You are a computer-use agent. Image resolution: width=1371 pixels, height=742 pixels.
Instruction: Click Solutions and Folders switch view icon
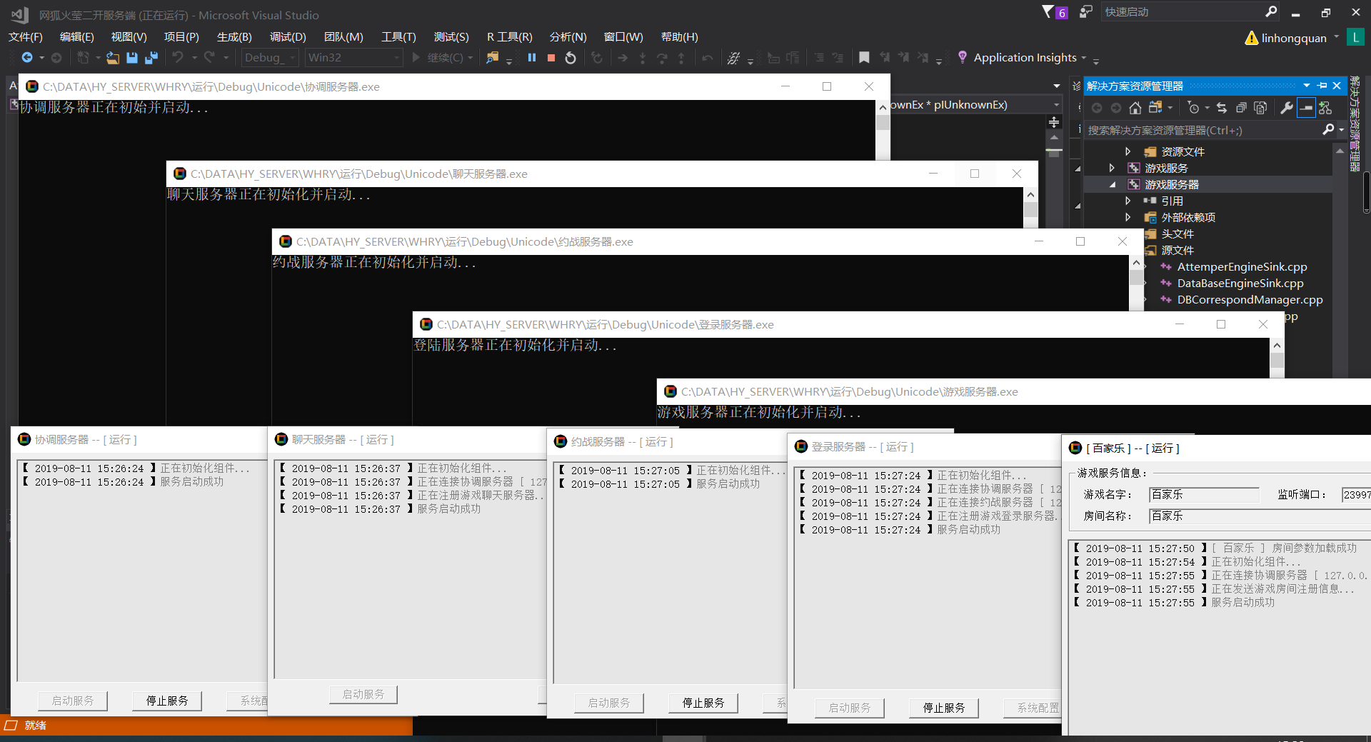(x=1155, y=108)
